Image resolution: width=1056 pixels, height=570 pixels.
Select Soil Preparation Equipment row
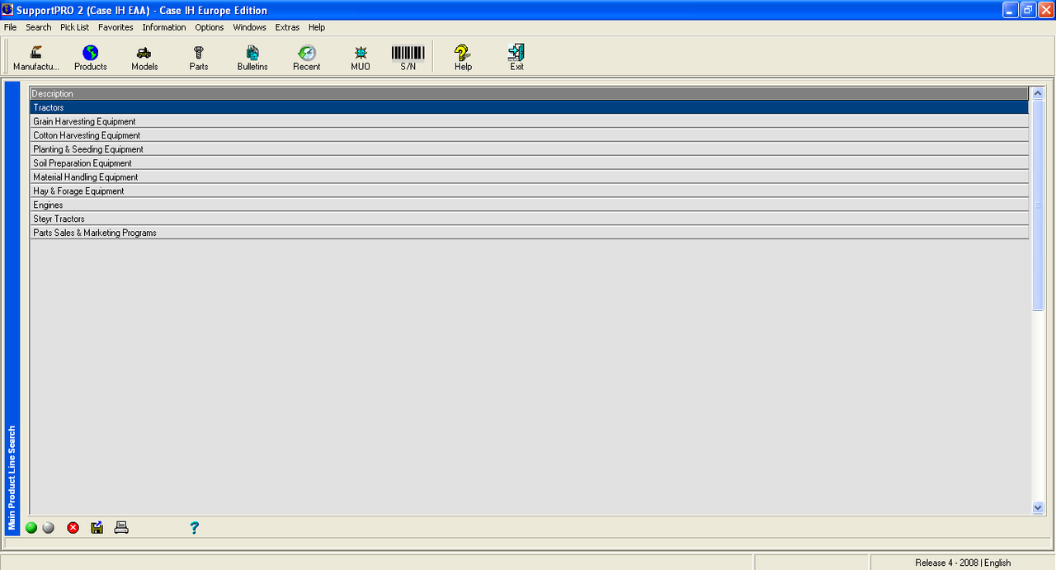pyautogui.click(x=529, y=163)
